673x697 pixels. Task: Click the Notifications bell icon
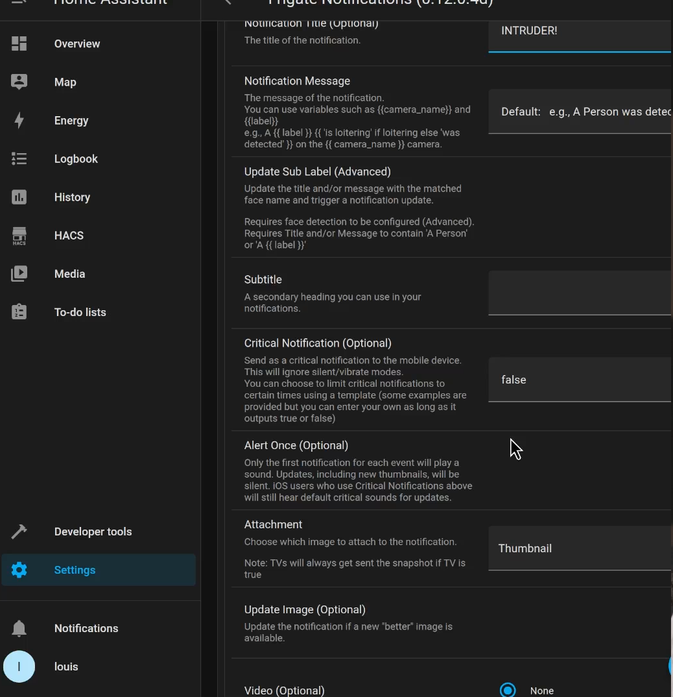point(19,628)
